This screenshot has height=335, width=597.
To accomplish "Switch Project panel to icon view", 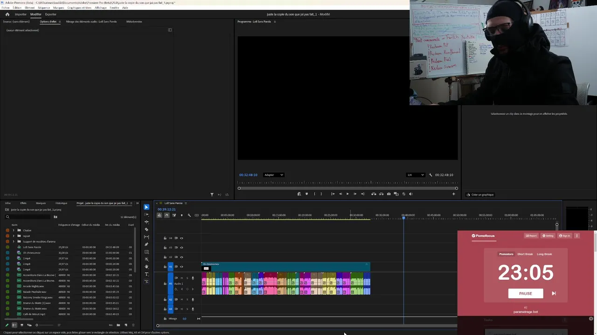I will [21, 325].
